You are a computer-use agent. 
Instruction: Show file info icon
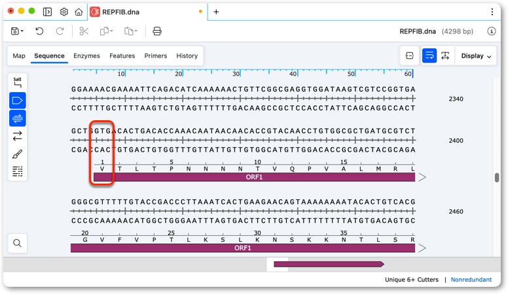pos(492,31)
